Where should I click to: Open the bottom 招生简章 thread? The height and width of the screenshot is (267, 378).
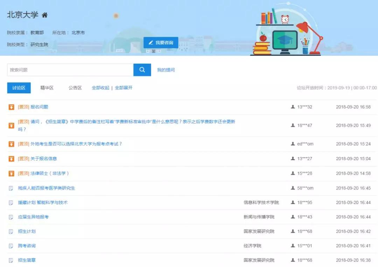tap(27, 260)
